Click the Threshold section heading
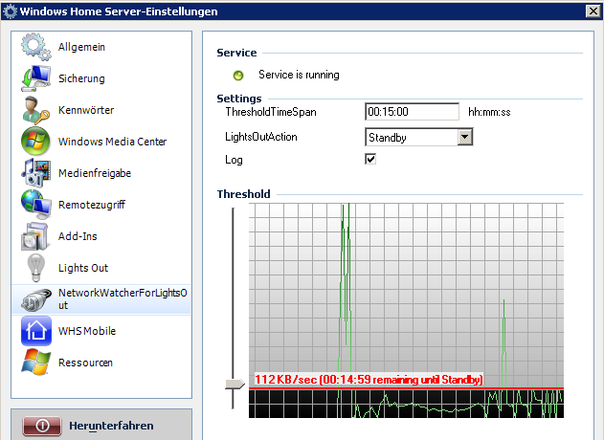The height and width of the screenshot is (440, 604). pos(243,194)
